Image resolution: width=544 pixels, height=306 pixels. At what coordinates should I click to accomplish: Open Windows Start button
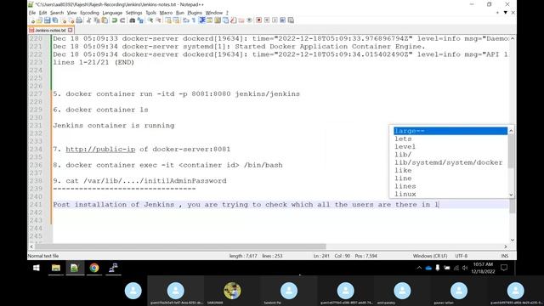point(36,268)
